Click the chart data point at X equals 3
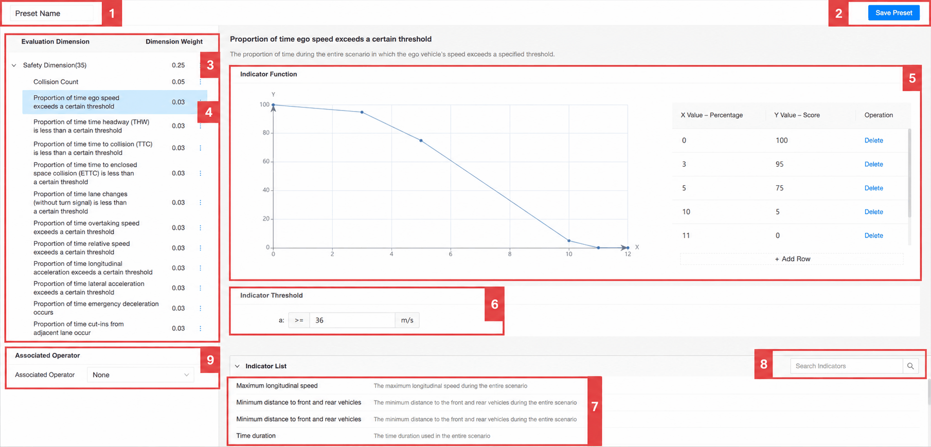The width and height of the screenshot is (931, 447). (x=362, y=112)
